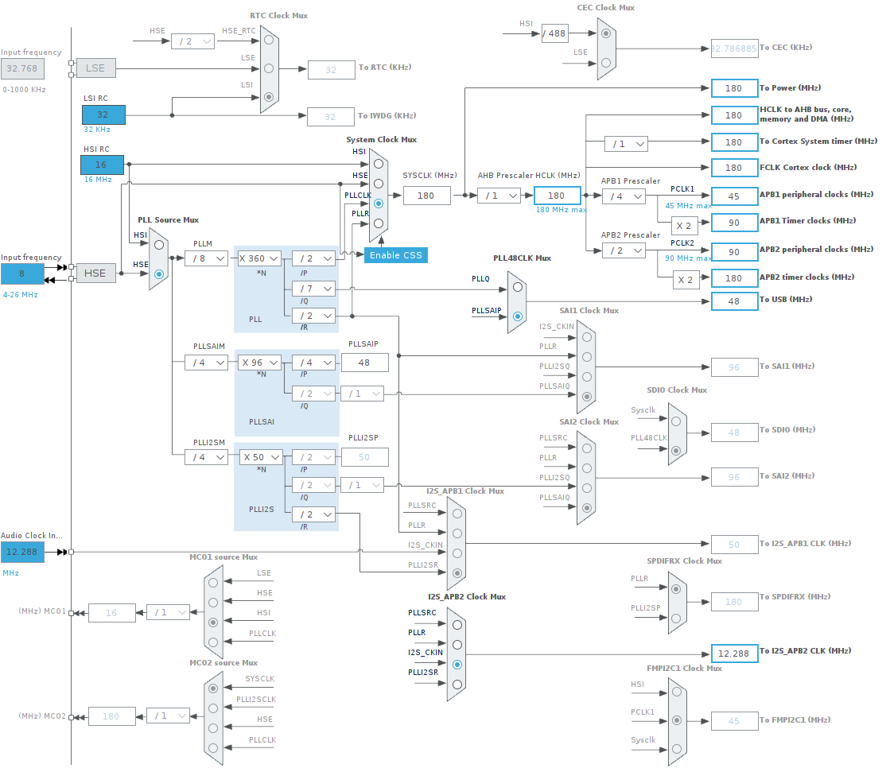Expand the AHB Prescaler dropdown

[499, 196]
